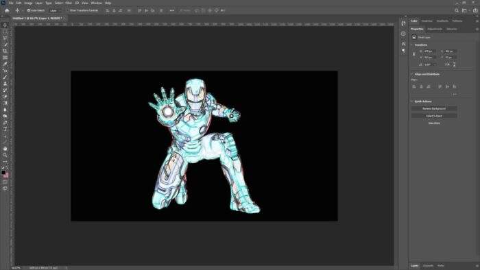The height and width of the screenshot is (270, 480).
Task: Select the Brush tool
Action: (x=5, y=77)
